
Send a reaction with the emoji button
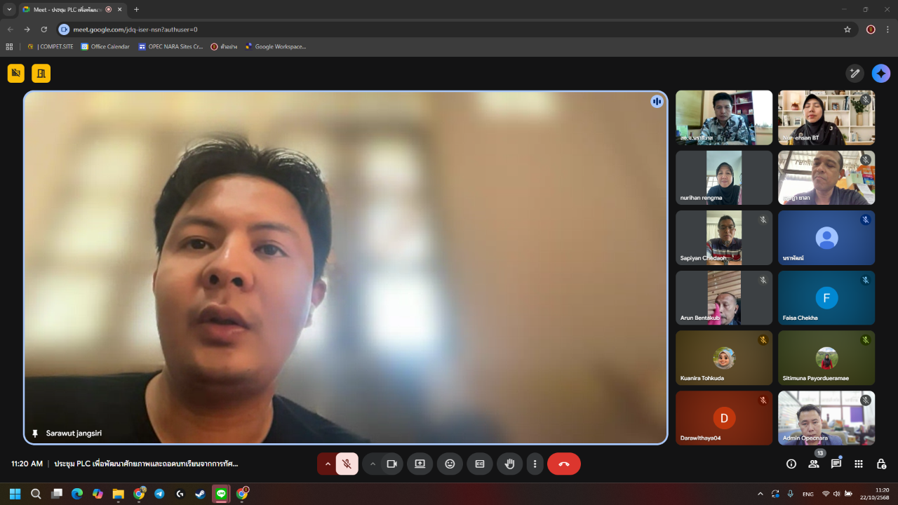[x=450, y=464]
